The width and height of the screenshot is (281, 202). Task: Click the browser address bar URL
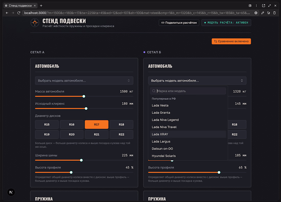pyautogui.click(x=137, y=13)
